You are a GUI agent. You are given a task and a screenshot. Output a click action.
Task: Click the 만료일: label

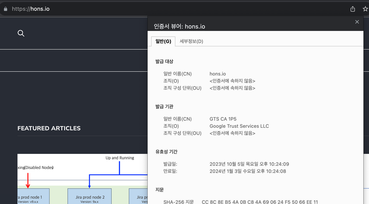pos(170,171)
